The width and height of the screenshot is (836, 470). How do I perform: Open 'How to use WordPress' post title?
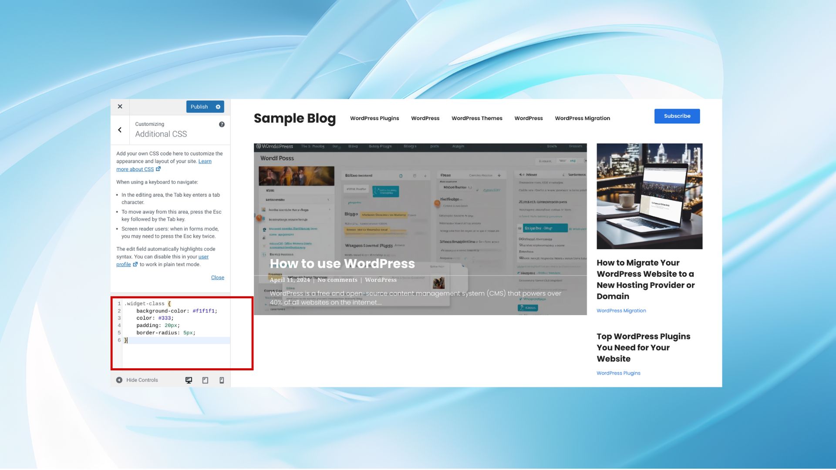pos(342,264)
